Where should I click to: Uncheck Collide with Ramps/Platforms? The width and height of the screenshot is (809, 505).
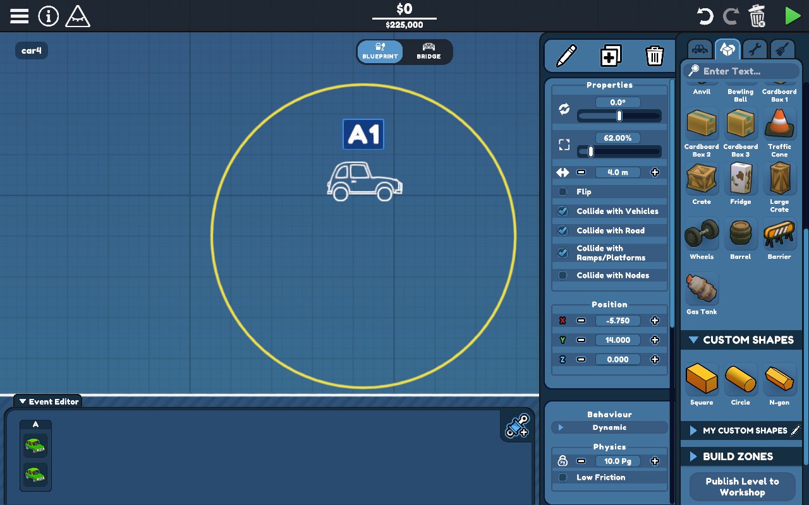point(563,252)
